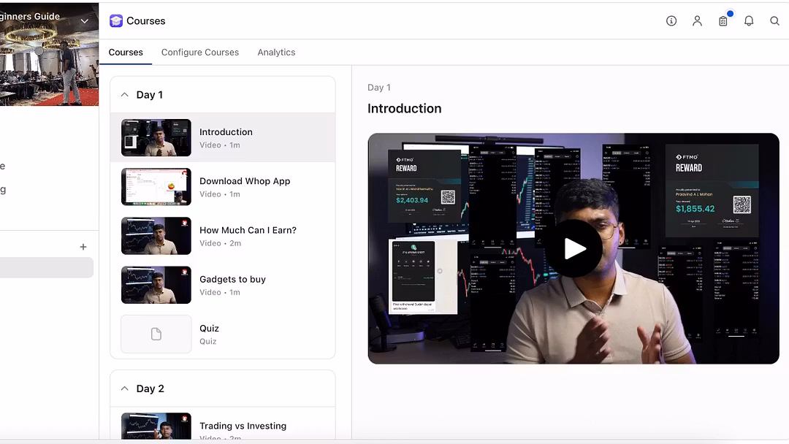Open the Download Whop App lesson
Image resolution: width=789 pixels, height=444 pixels.
pos(245,181)
